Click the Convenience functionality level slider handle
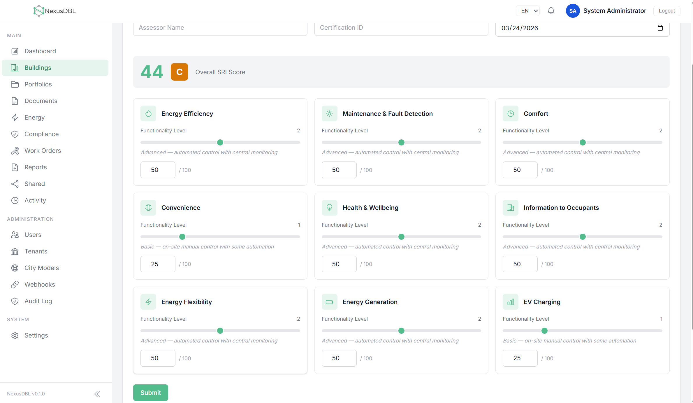693x403 pixels. pyautogui.click(x=182, y=237)
